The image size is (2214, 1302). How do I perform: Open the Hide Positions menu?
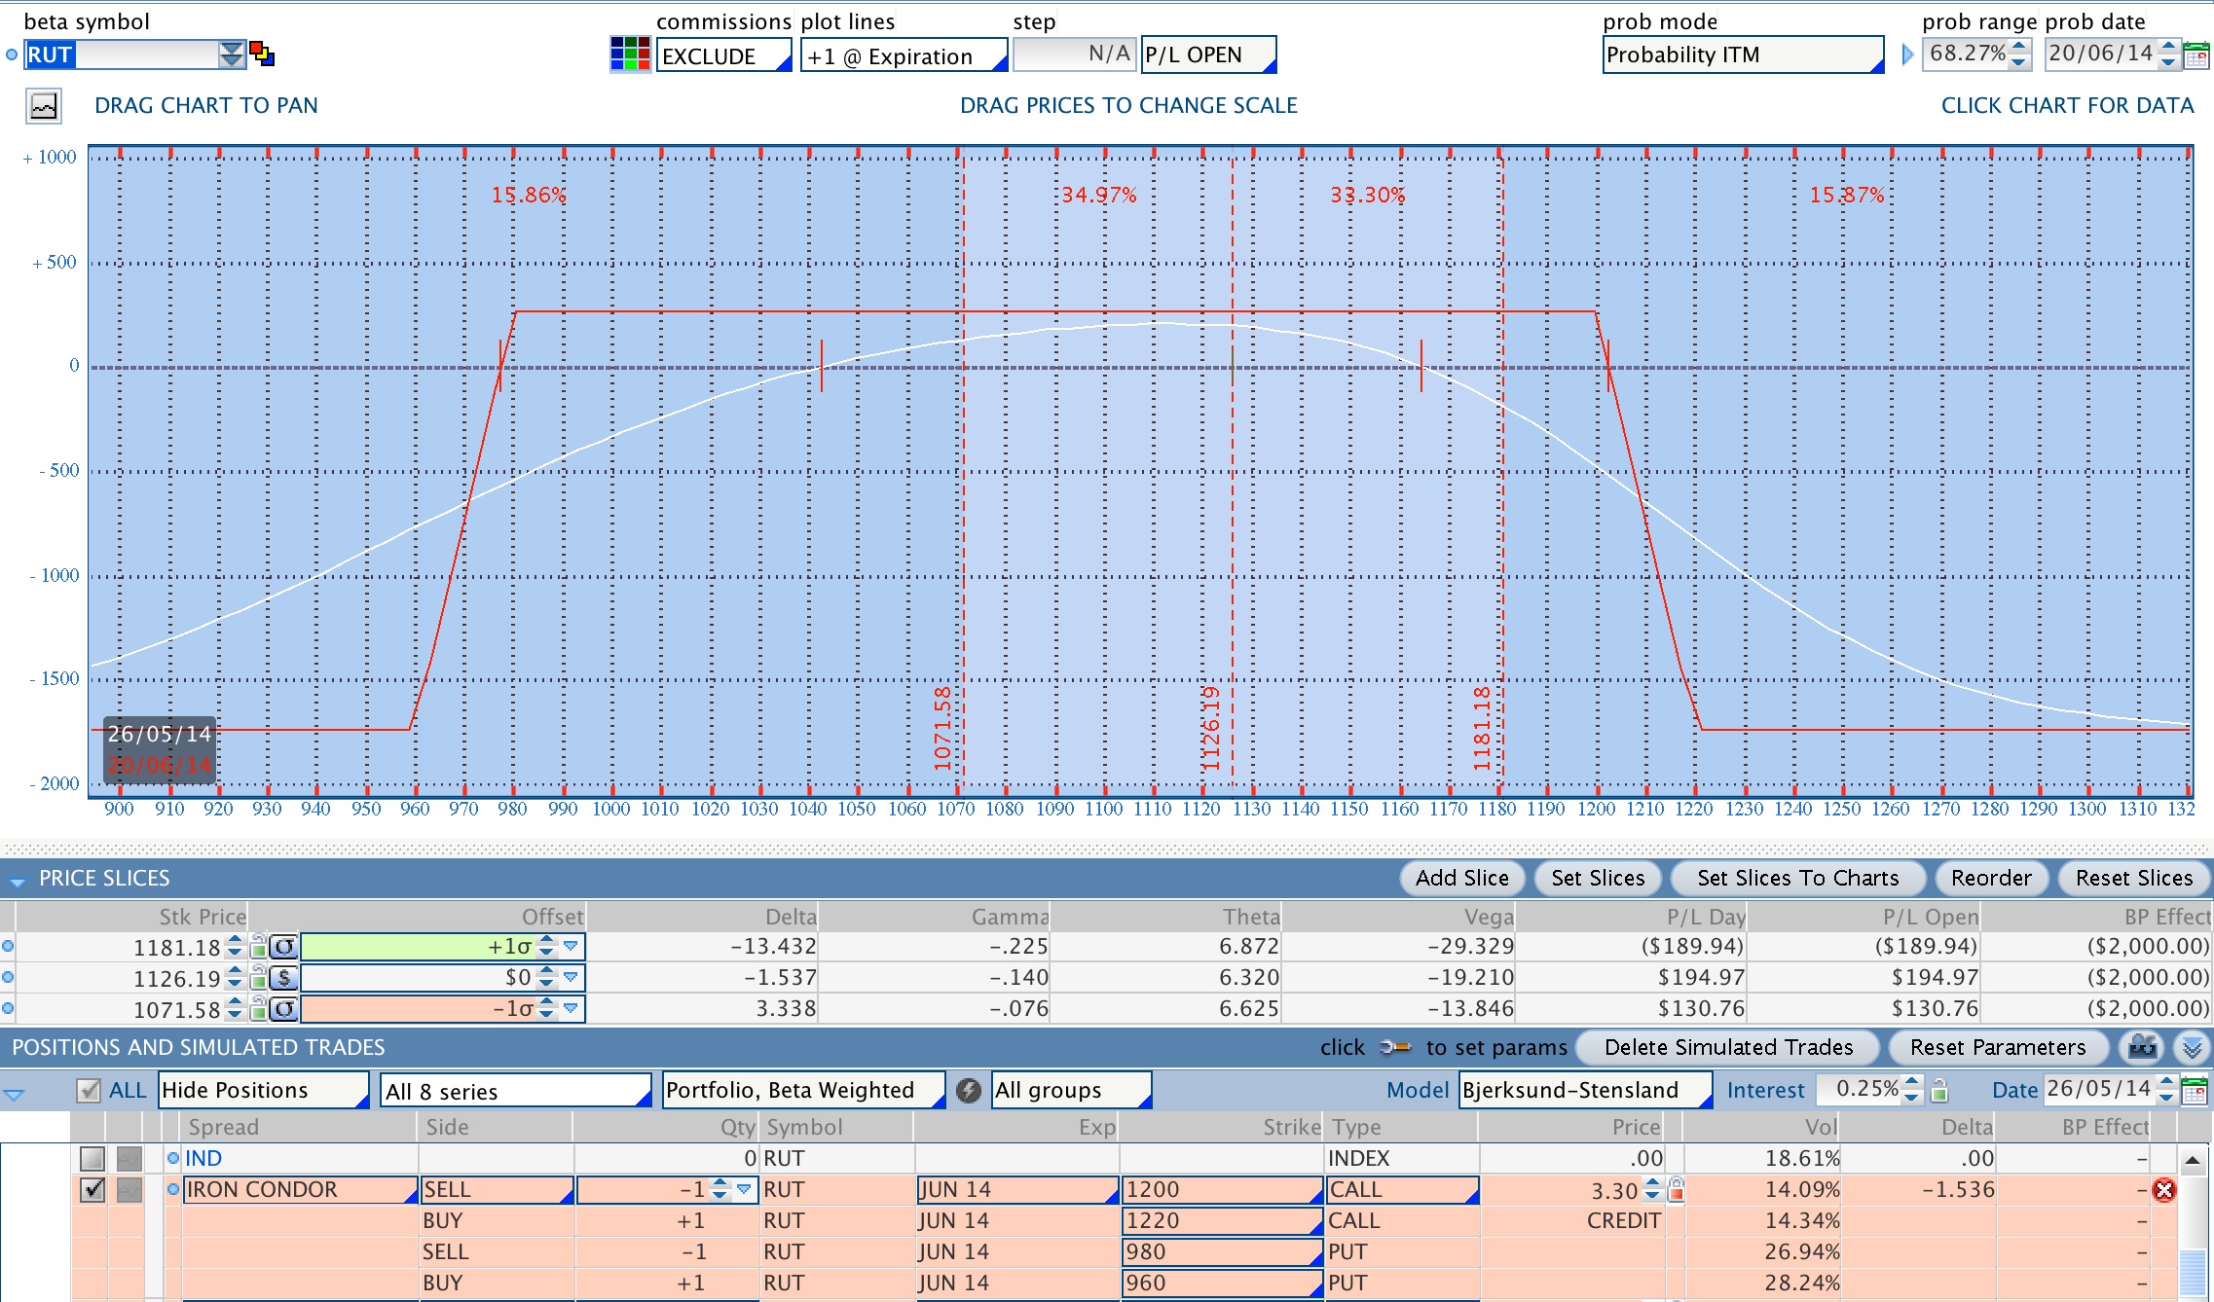tap(264, 1091)
